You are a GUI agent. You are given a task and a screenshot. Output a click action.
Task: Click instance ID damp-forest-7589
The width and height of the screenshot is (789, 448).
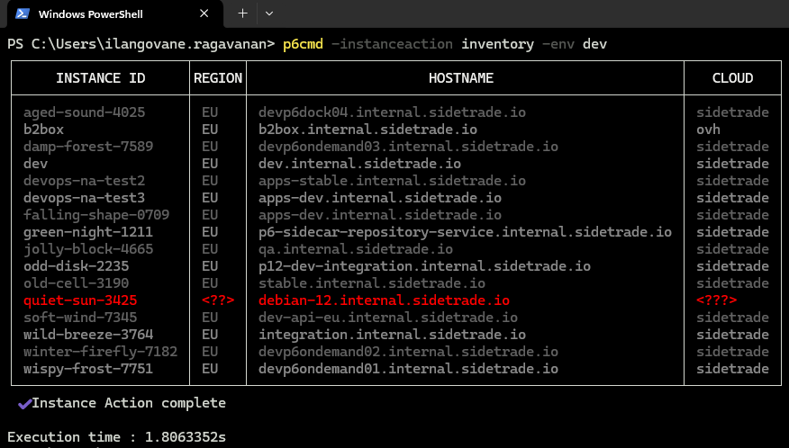click(x=88, y=147)
